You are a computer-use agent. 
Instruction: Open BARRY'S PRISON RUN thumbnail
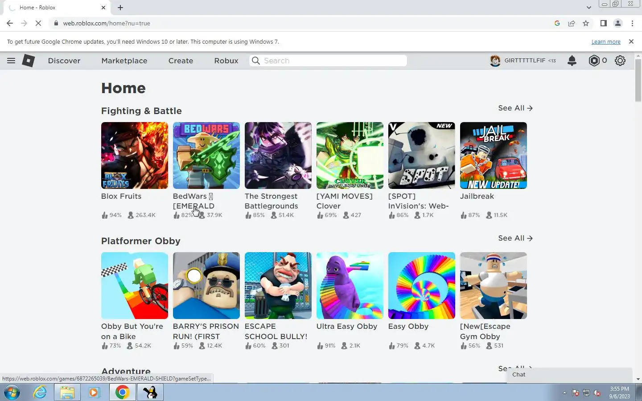(206, 286)
